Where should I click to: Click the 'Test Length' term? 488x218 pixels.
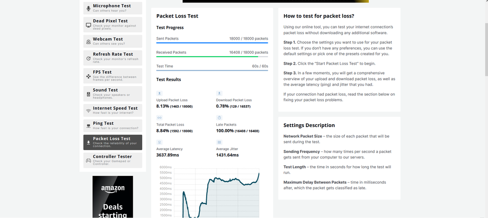click(x=294, y=167)
